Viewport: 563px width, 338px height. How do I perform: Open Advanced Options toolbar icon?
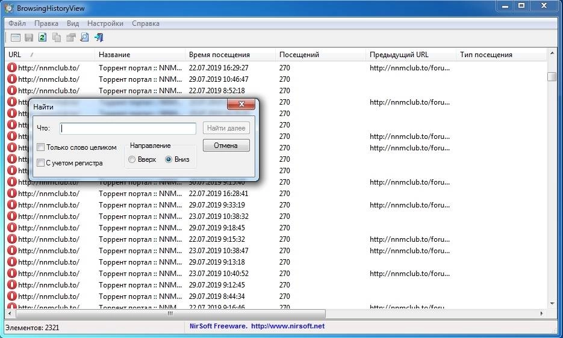tap(16, 37)
